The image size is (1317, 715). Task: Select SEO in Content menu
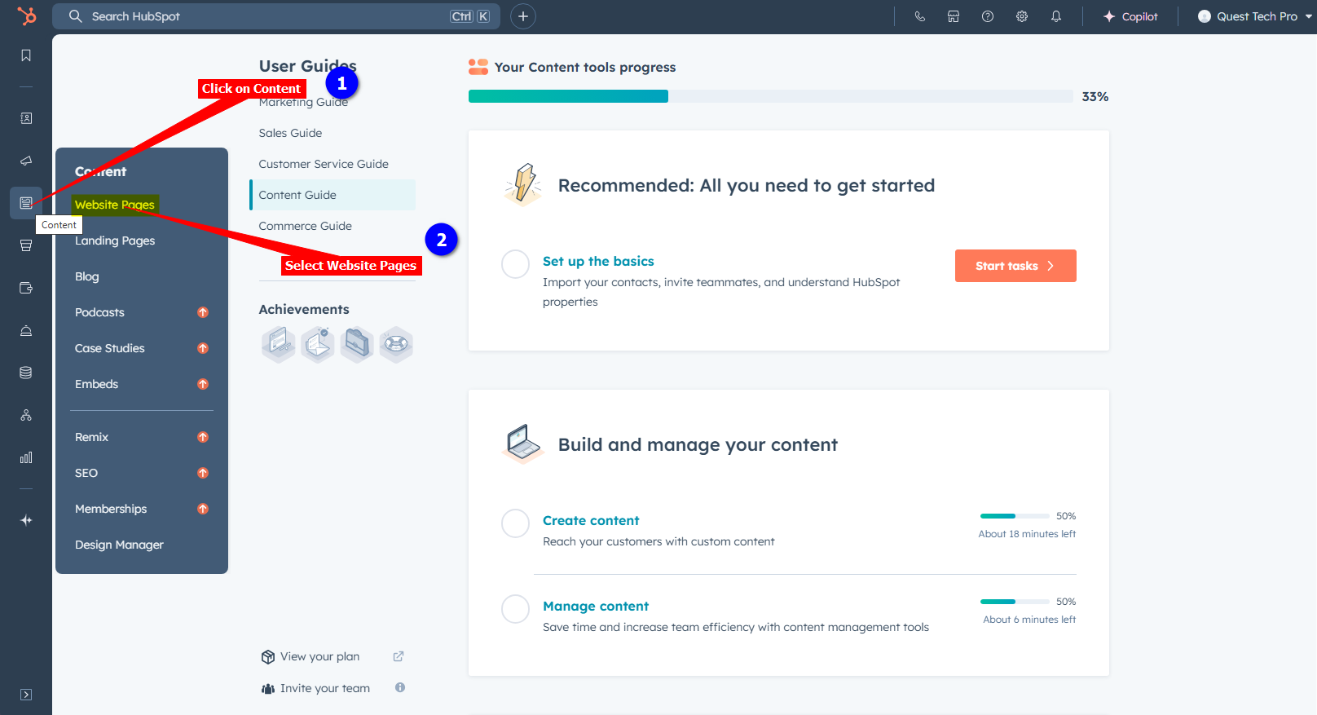click(86, 473)
